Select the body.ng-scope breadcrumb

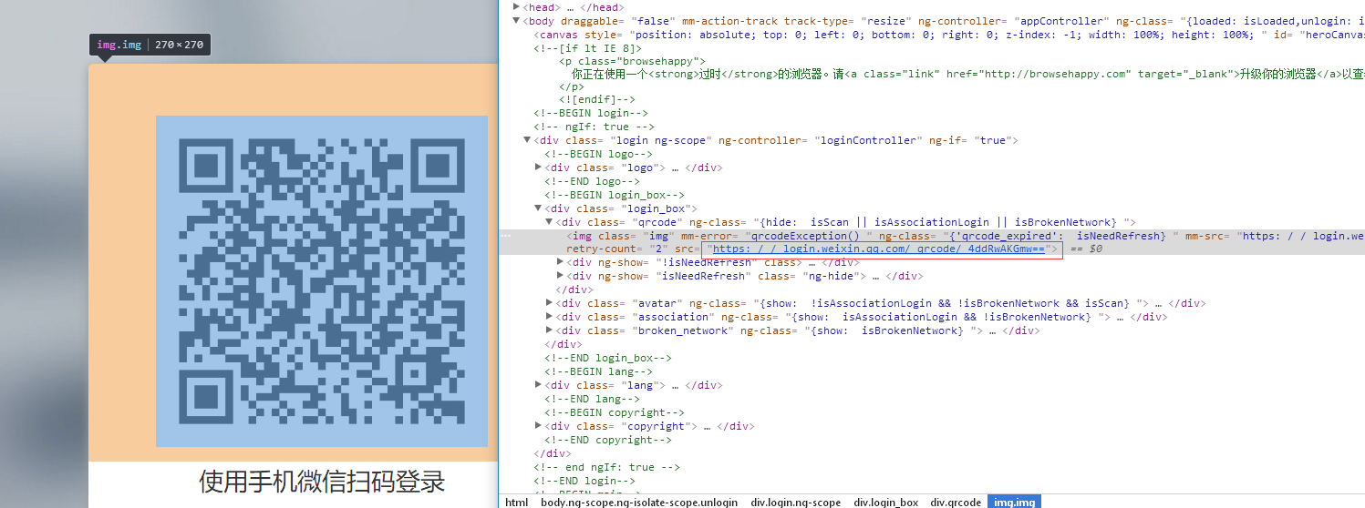[639, 502]
